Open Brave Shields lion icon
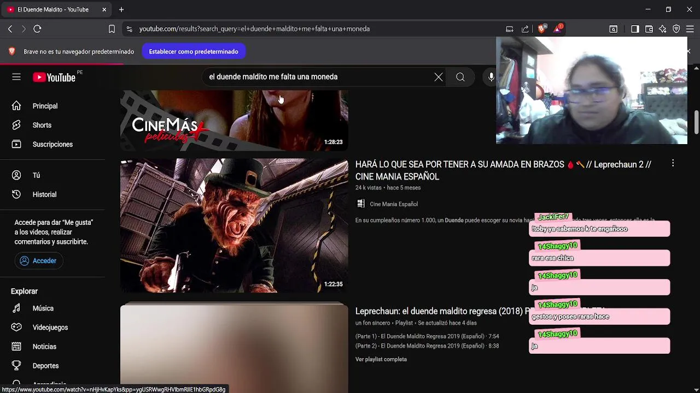This screenshot has height=393, width=700. pyautogui.click(x=542, y=28)
